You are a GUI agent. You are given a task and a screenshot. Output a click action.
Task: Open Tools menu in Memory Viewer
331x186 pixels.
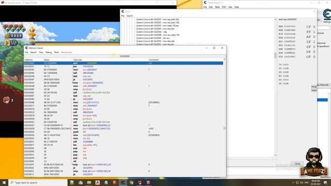point(56,52)
